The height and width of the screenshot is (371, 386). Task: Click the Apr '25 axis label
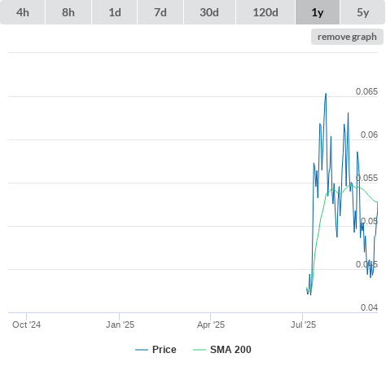click(211, 325)
